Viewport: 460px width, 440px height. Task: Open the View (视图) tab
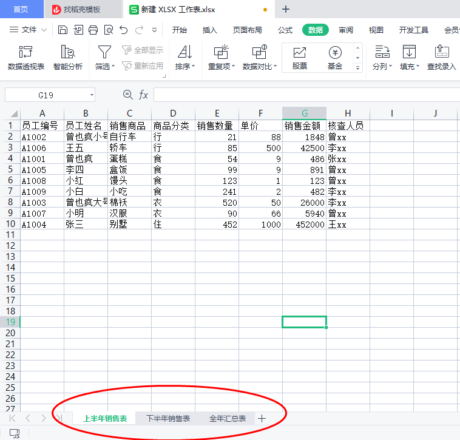click(376, 30)
